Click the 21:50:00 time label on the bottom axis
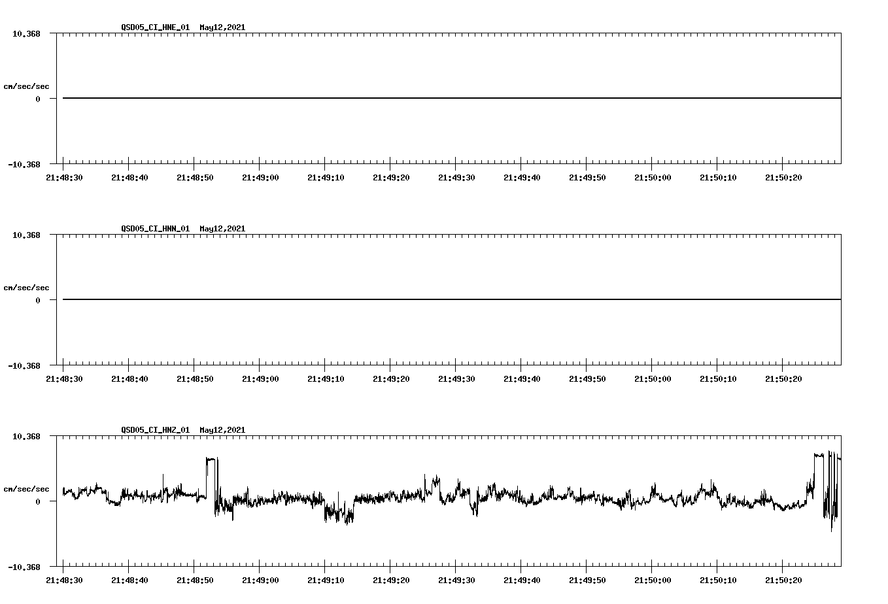 click(x=655, y=579)
